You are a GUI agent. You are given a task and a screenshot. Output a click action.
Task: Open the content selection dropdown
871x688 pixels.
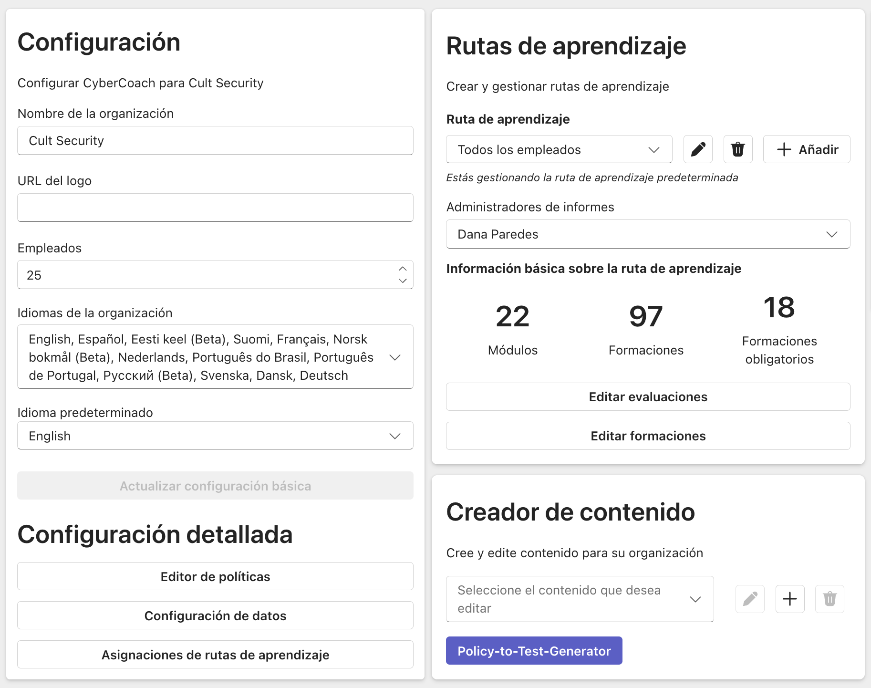tap(580, 599)
